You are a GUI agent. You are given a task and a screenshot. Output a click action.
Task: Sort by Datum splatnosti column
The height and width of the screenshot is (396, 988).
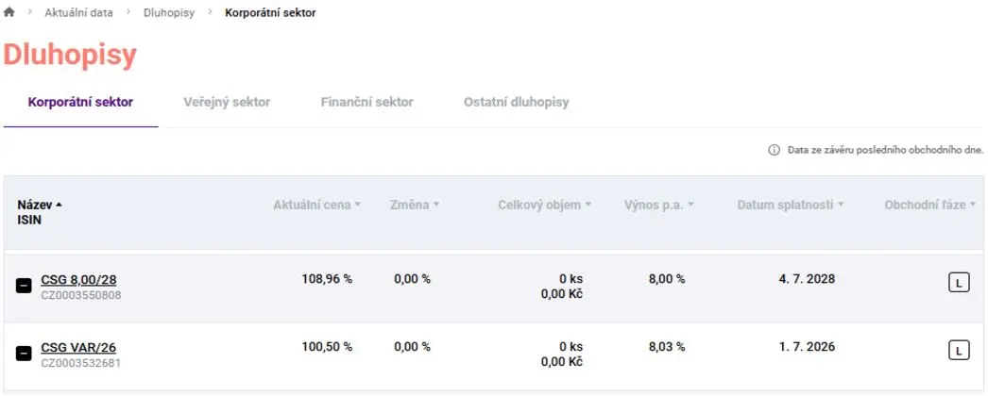[791, 205]
